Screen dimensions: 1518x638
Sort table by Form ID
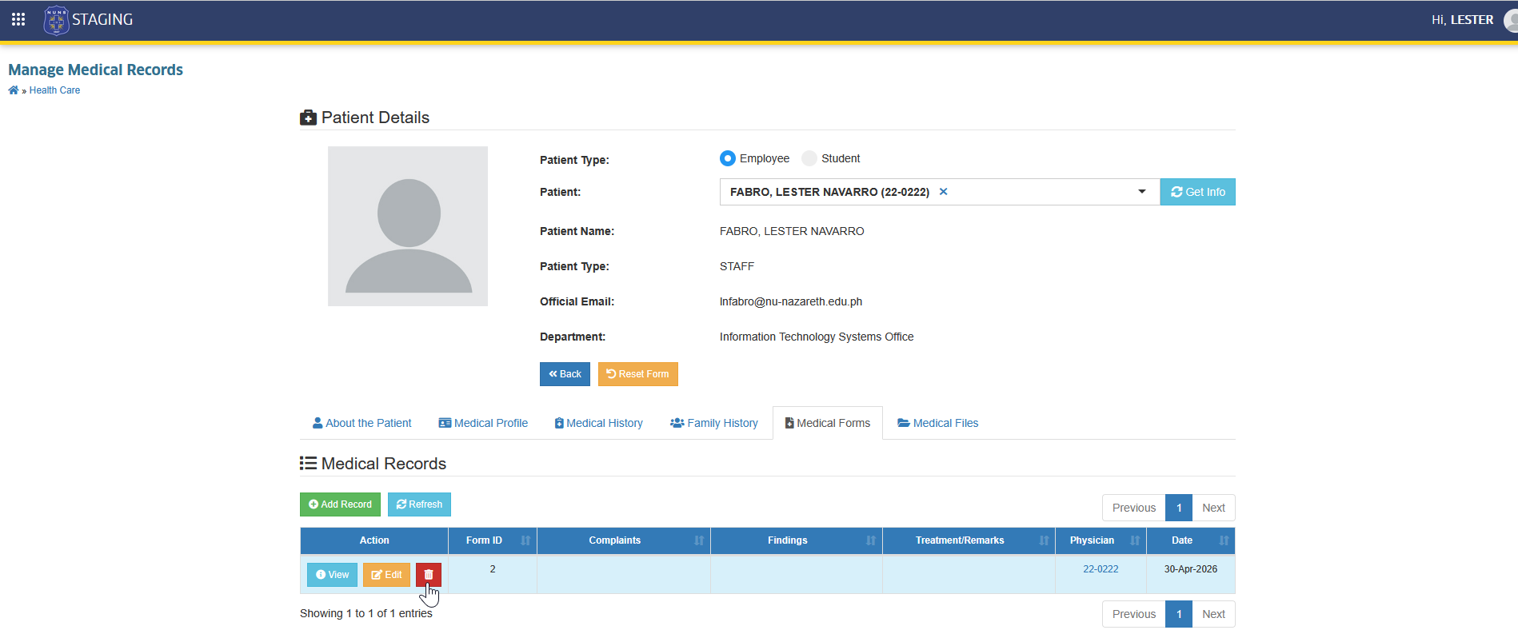(x=493, y=540)
